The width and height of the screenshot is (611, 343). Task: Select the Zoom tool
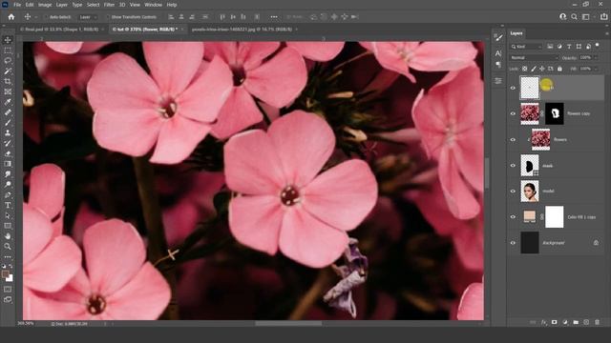[x=8, y=246]
